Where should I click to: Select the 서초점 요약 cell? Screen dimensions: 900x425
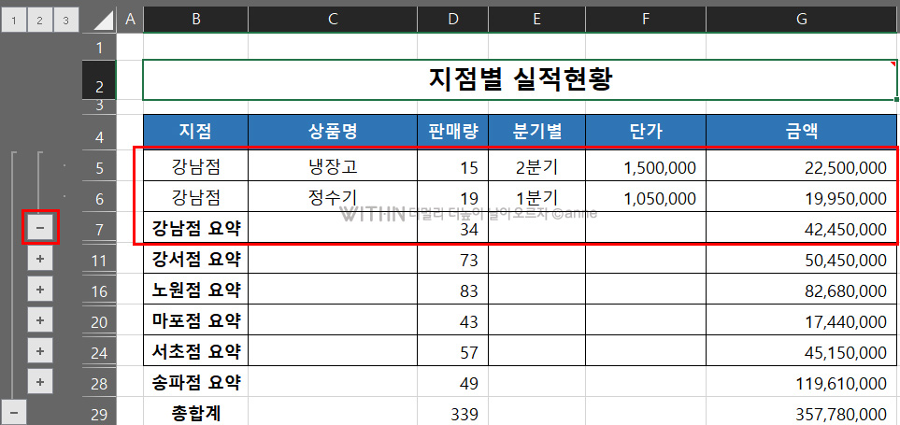point(195,351)
